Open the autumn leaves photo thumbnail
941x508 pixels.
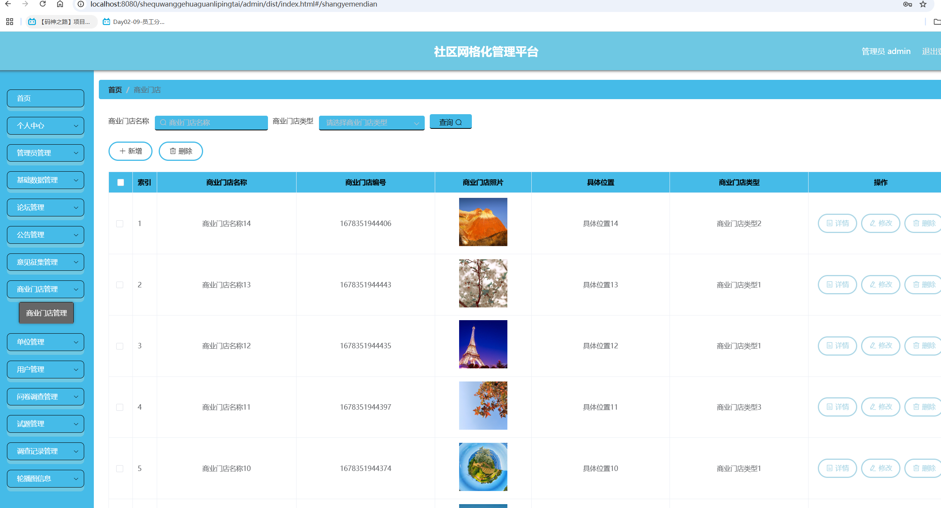[483, 405]
